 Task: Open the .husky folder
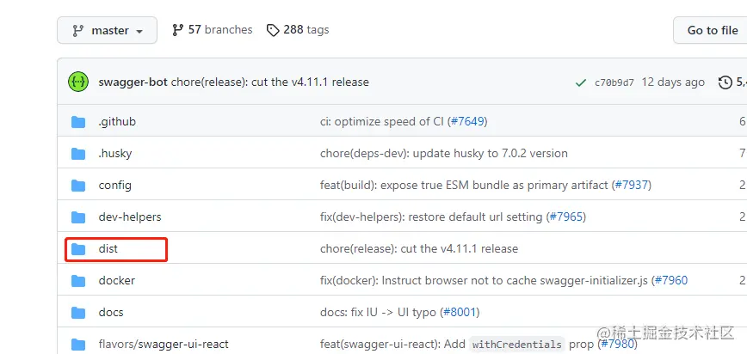pos(115,154)
